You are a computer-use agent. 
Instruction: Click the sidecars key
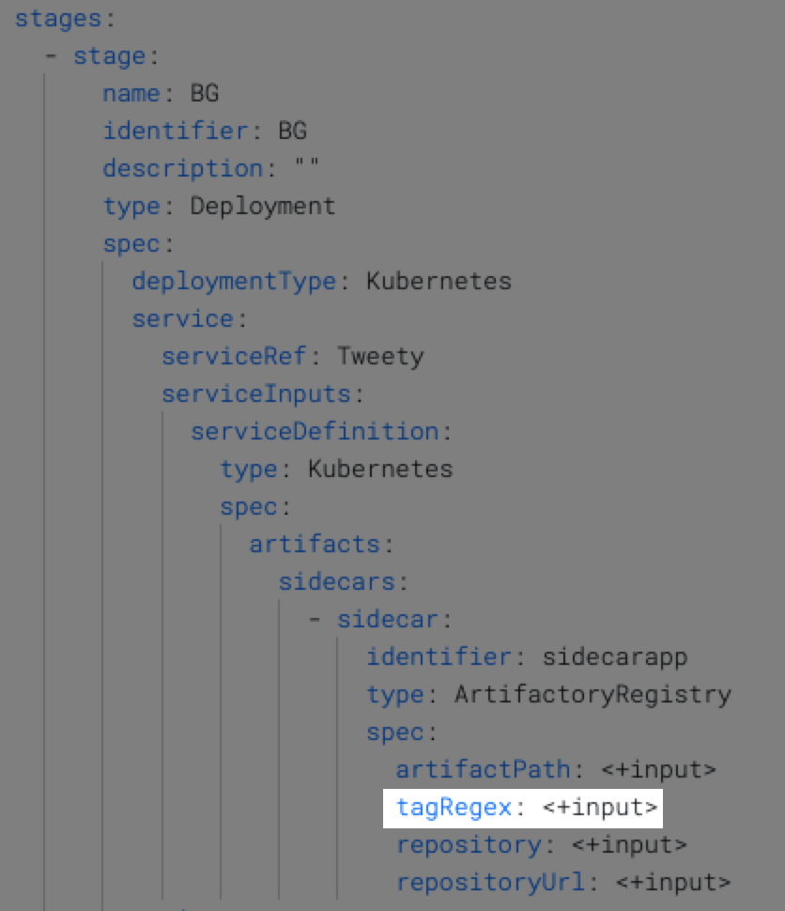[336, 582]
